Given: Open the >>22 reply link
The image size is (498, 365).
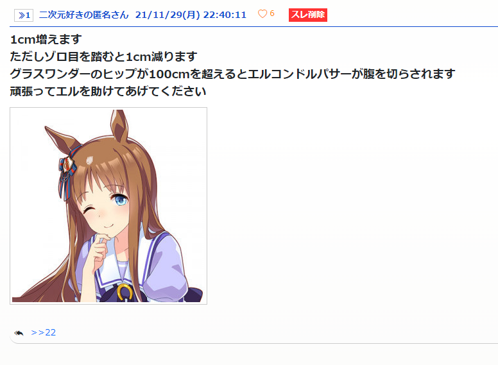Looking at the screenshot, I should tap(44, 333).
